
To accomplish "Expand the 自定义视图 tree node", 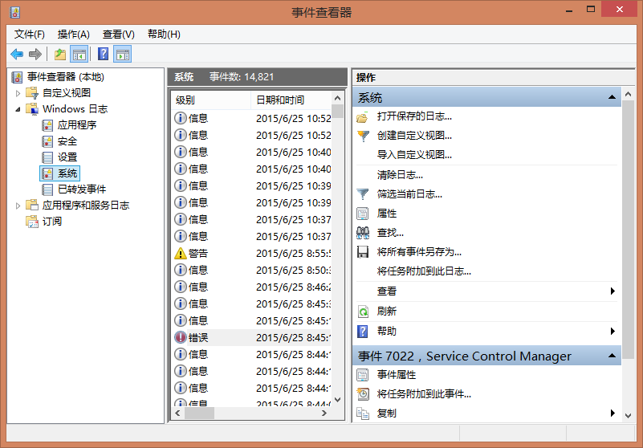I will coord(18,93).
